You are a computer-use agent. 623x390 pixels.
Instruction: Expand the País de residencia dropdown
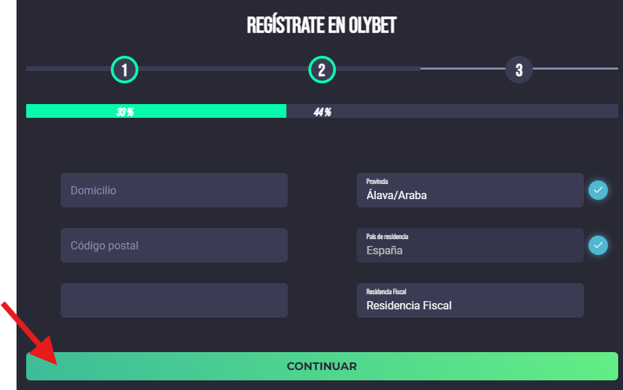470,245
